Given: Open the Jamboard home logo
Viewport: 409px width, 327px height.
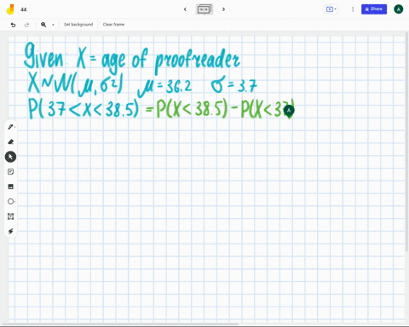Looking at the screenshot, I should tap(10, 9).
